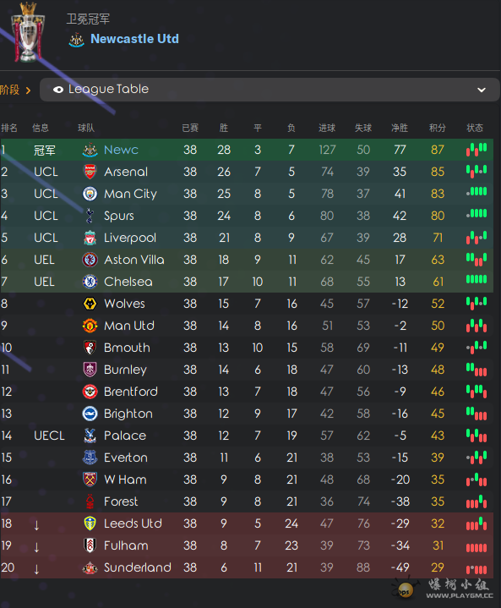
Task: Expand the 阶段 chevron
Action: (28, 90)
